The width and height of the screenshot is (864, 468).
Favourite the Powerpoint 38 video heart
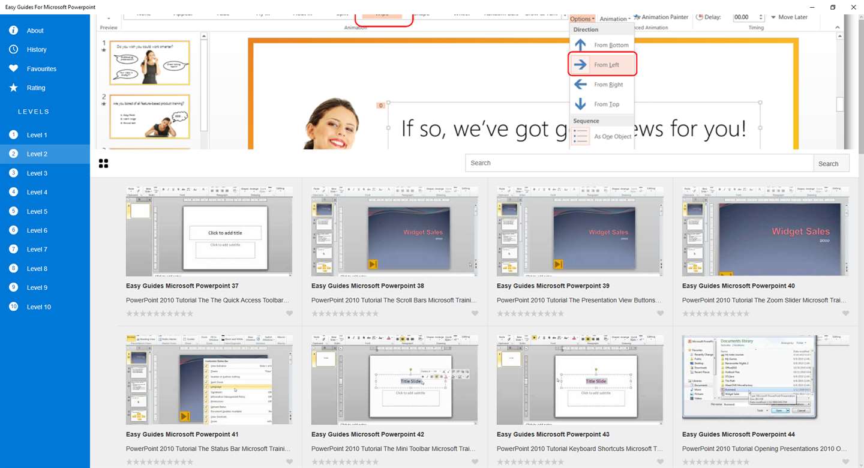click(x=475, y=313)
